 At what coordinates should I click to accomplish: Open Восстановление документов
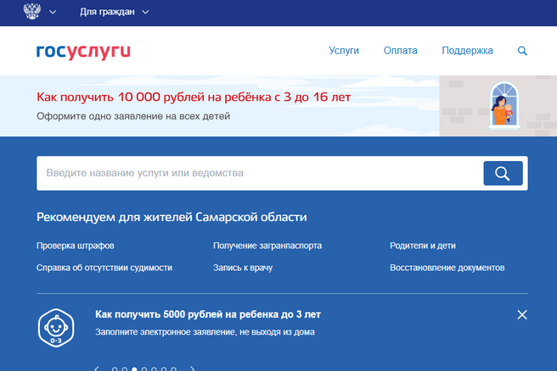click(x=447, y=268)
